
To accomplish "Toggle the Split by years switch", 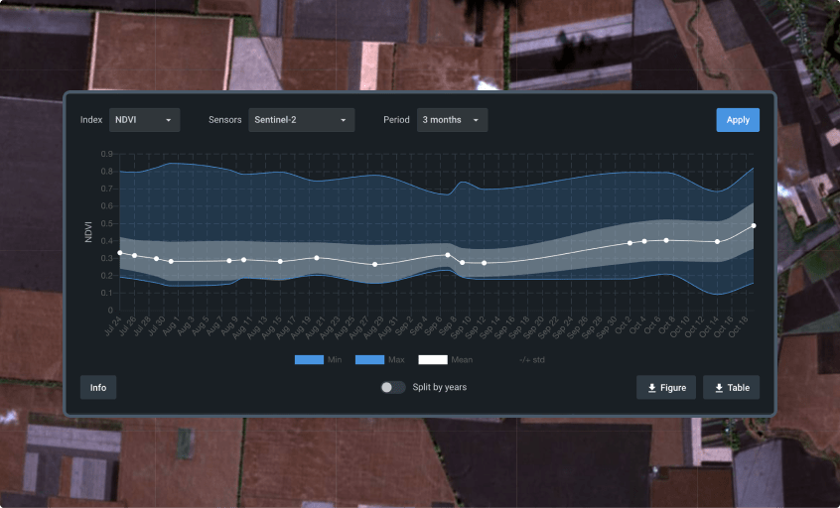I will click(392, 387).
